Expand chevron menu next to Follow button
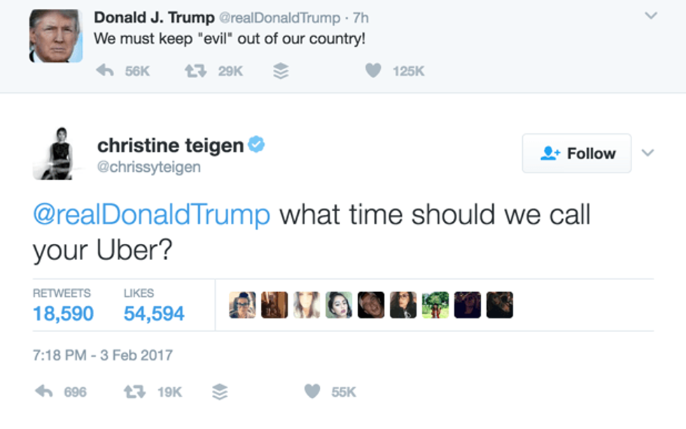 (x=648, y=152)
